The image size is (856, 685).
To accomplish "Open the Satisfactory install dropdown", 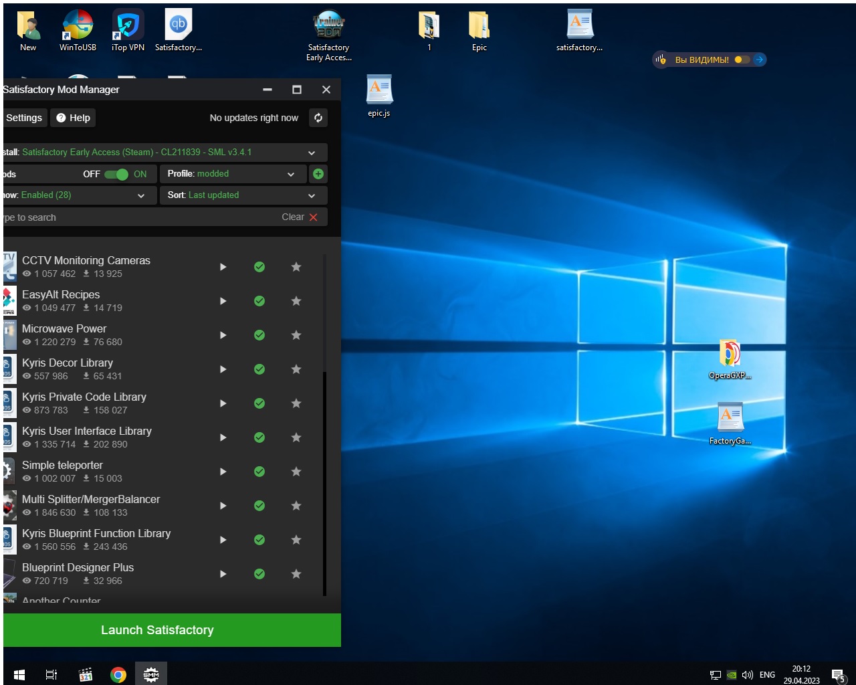I will click(x=165, y=153).
